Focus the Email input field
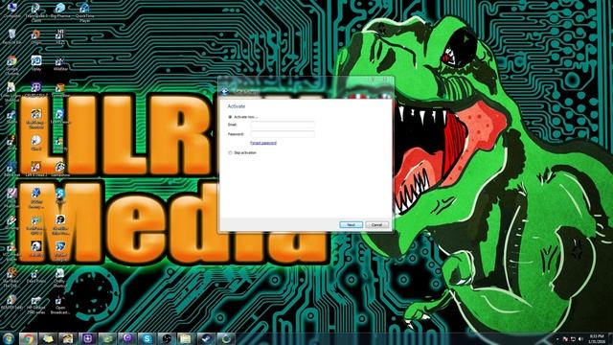The height and width of the screenshot is (345, 613). (x=283, y=125)
